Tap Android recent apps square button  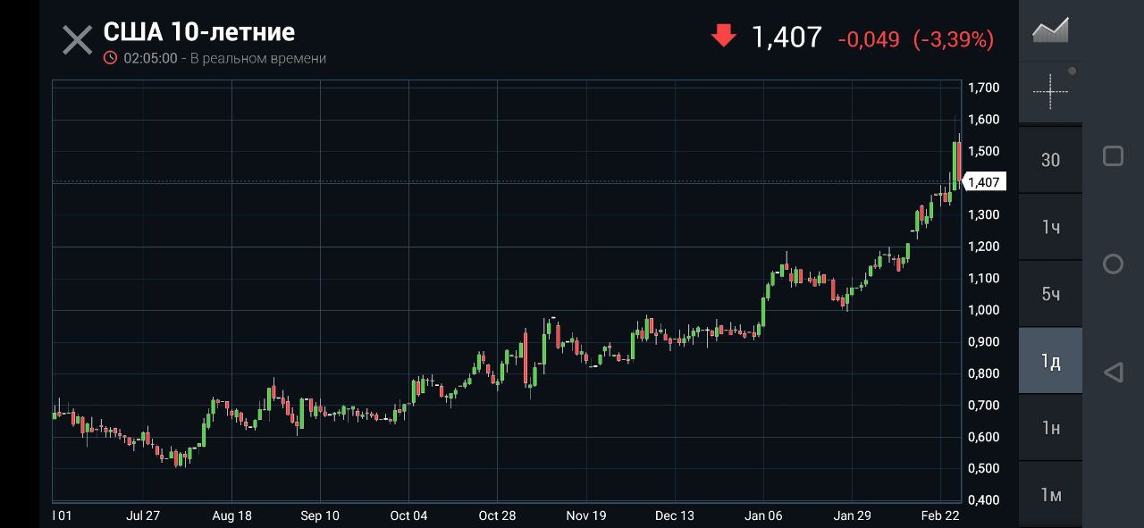pyautogui.click(x=1113, y=156)
